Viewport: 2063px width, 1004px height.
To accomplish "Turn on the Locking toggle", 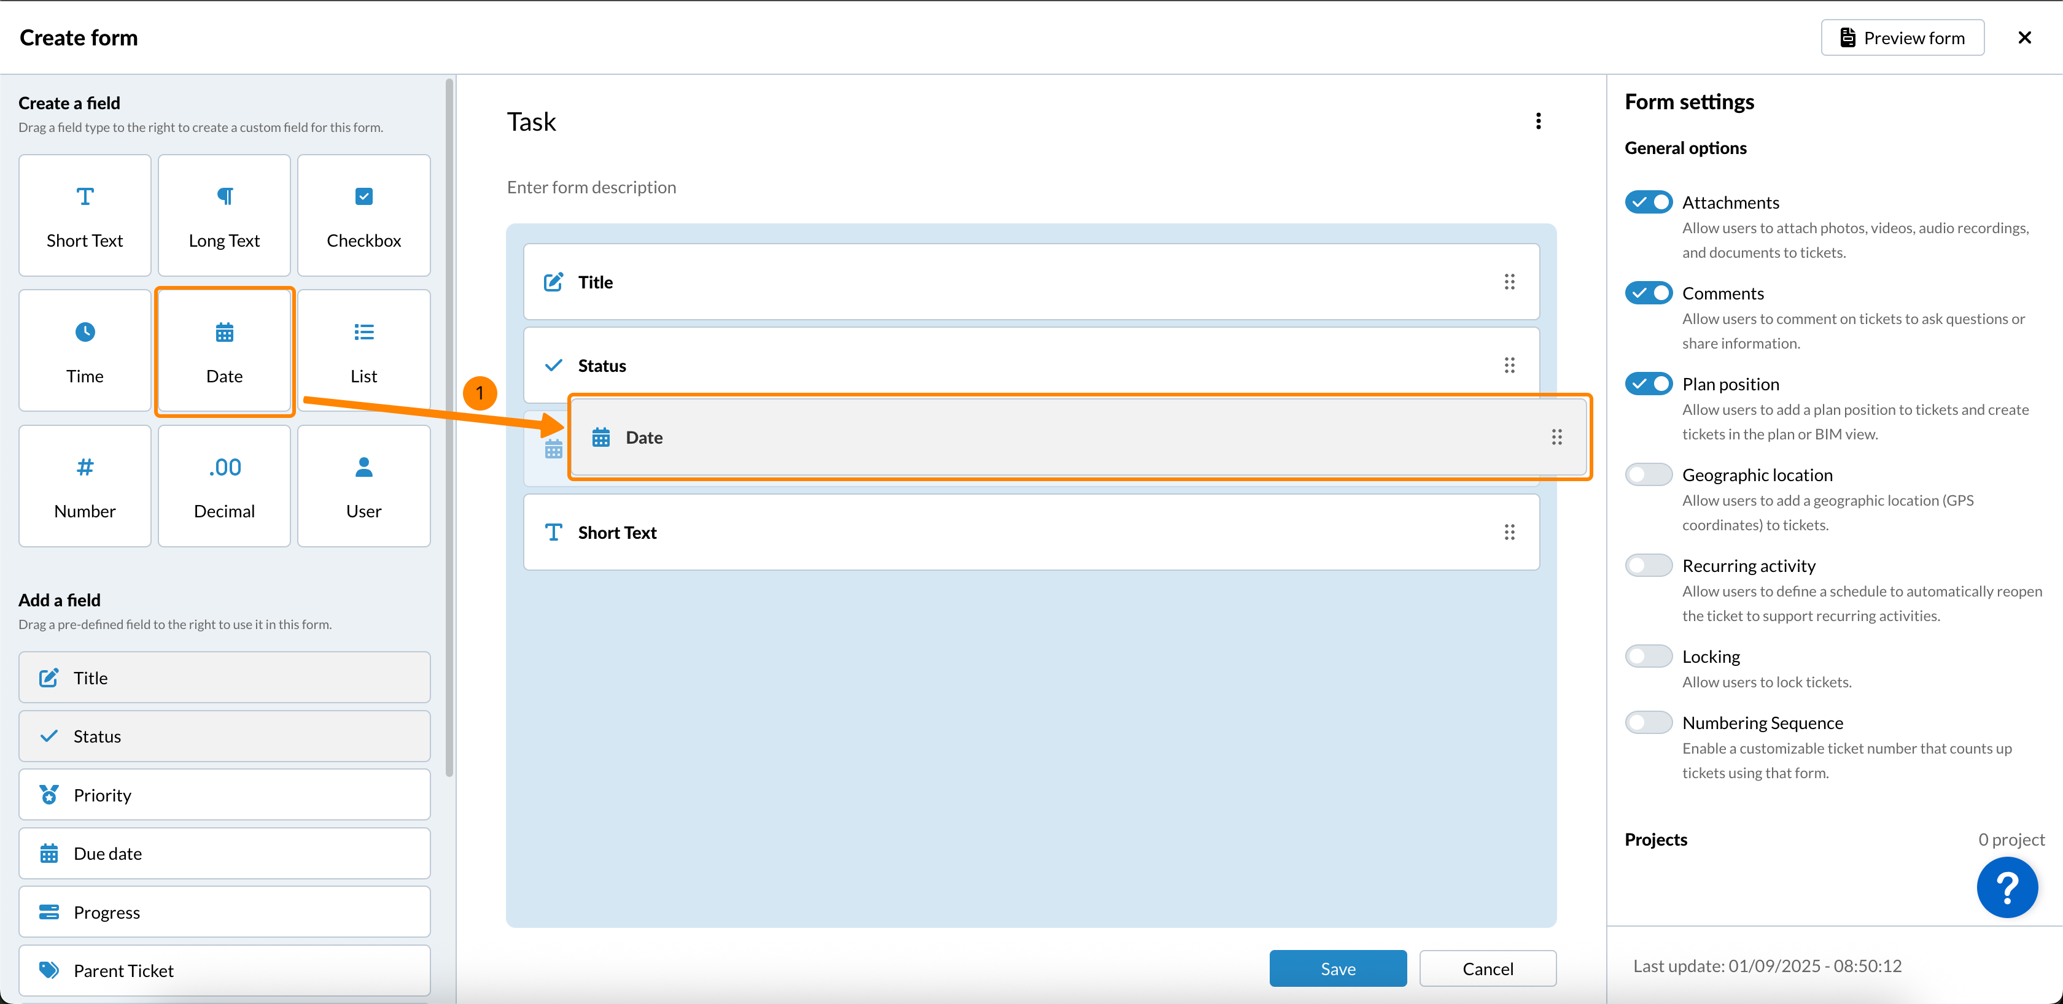I will [x=1649, y=657].
